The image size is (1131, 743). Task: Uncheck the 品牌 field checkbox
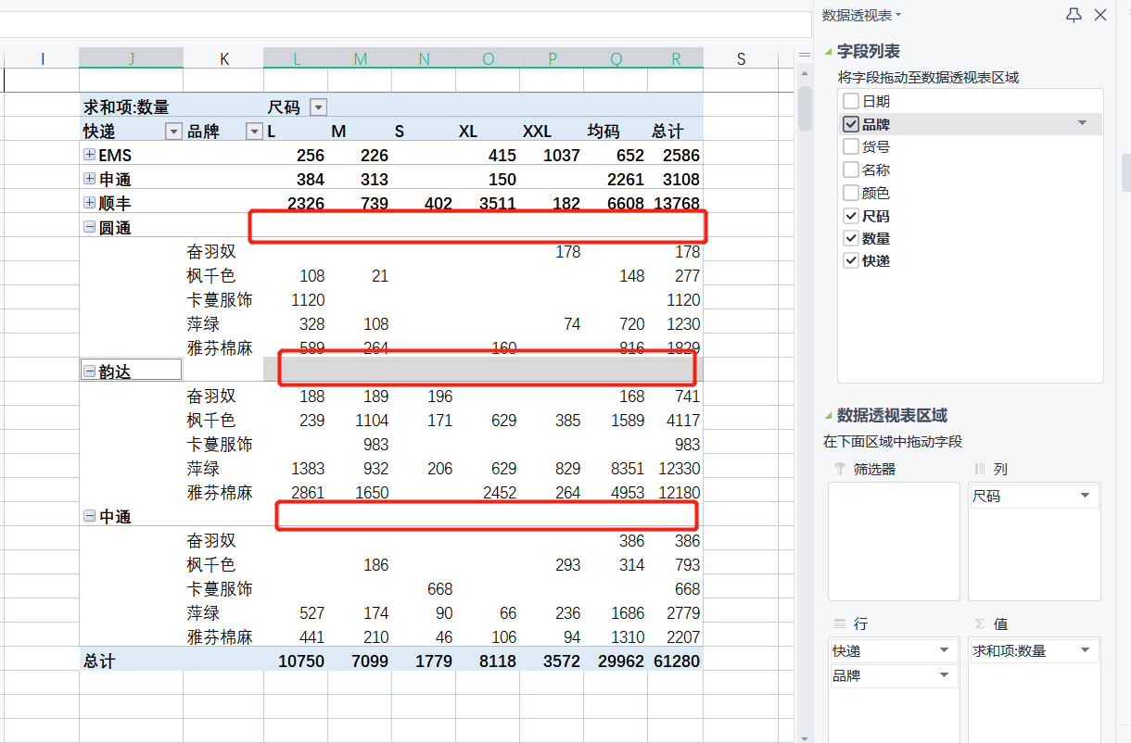click(x=851, y=123)
